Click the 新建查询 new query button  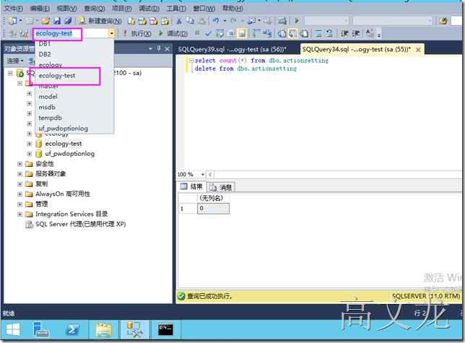(x=100, y=21)
